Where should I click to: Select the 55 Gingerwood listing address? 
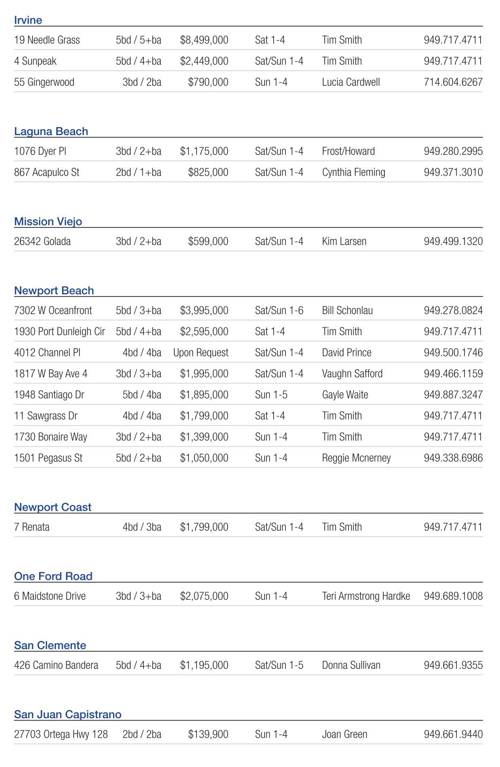point(44,83)
